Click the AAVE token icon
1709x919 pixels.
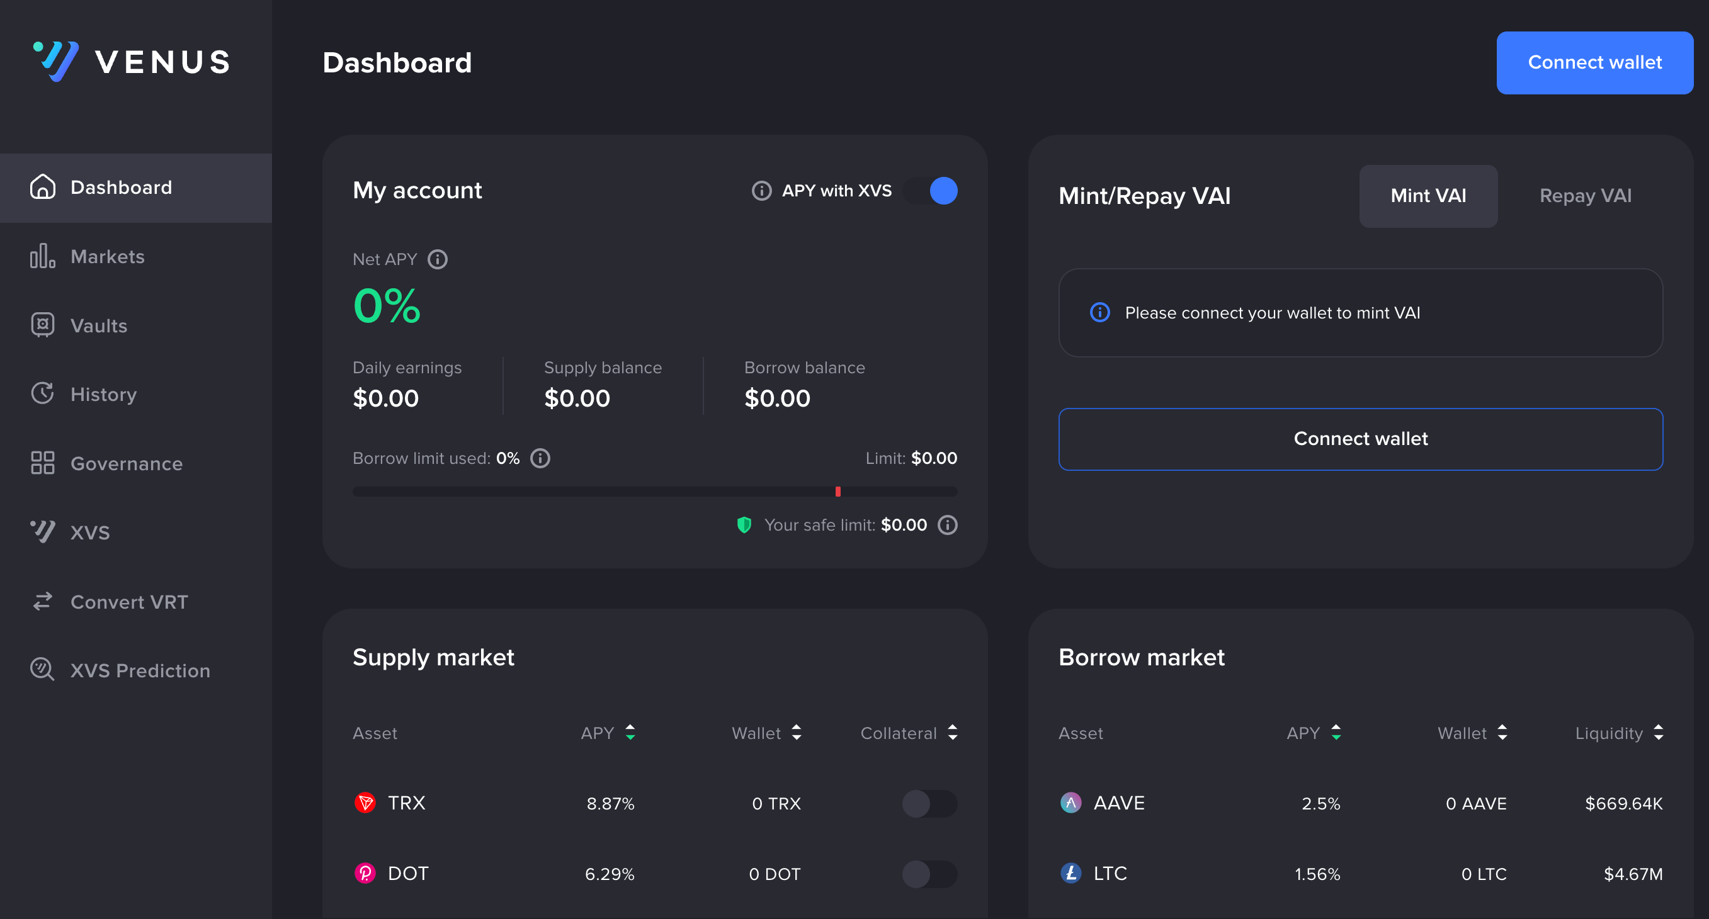[1070, 803]
